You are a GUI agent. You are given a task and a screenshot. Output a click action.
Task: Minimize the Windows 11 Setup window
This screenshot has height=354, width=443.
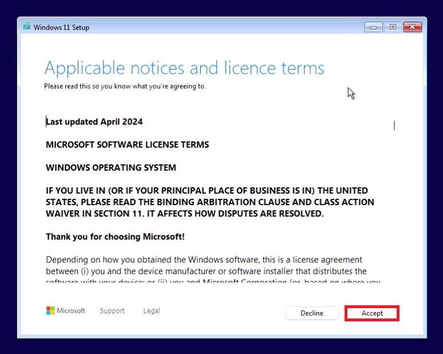tap(374, 27)
